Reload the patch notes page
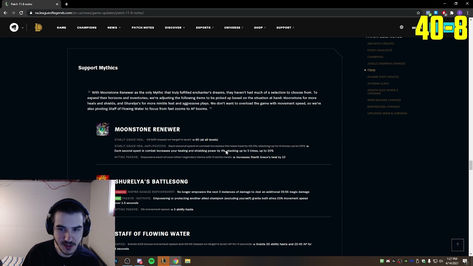Image resolution: width=473 pixels, height=266 pixels. pyautogui.click(x=21, y=13)
